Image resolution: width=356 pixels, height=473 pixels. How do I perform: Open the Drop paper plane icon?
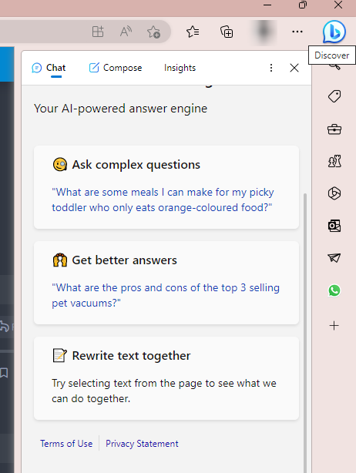pyautogui.click(x=334, y=257)
